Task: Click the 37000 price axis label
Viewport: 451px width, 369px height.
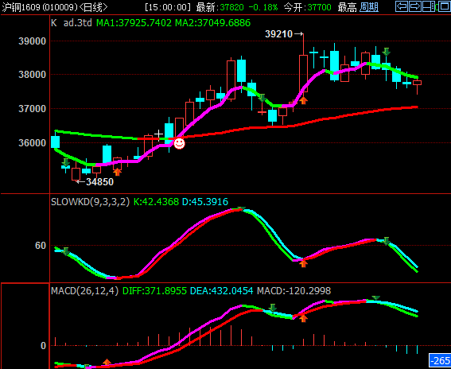Action: [32, 109]
